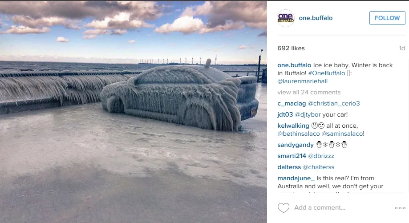This screenshot has width=409, height=223.
Task: Open the frozen car photo
Action: [133, 112]
